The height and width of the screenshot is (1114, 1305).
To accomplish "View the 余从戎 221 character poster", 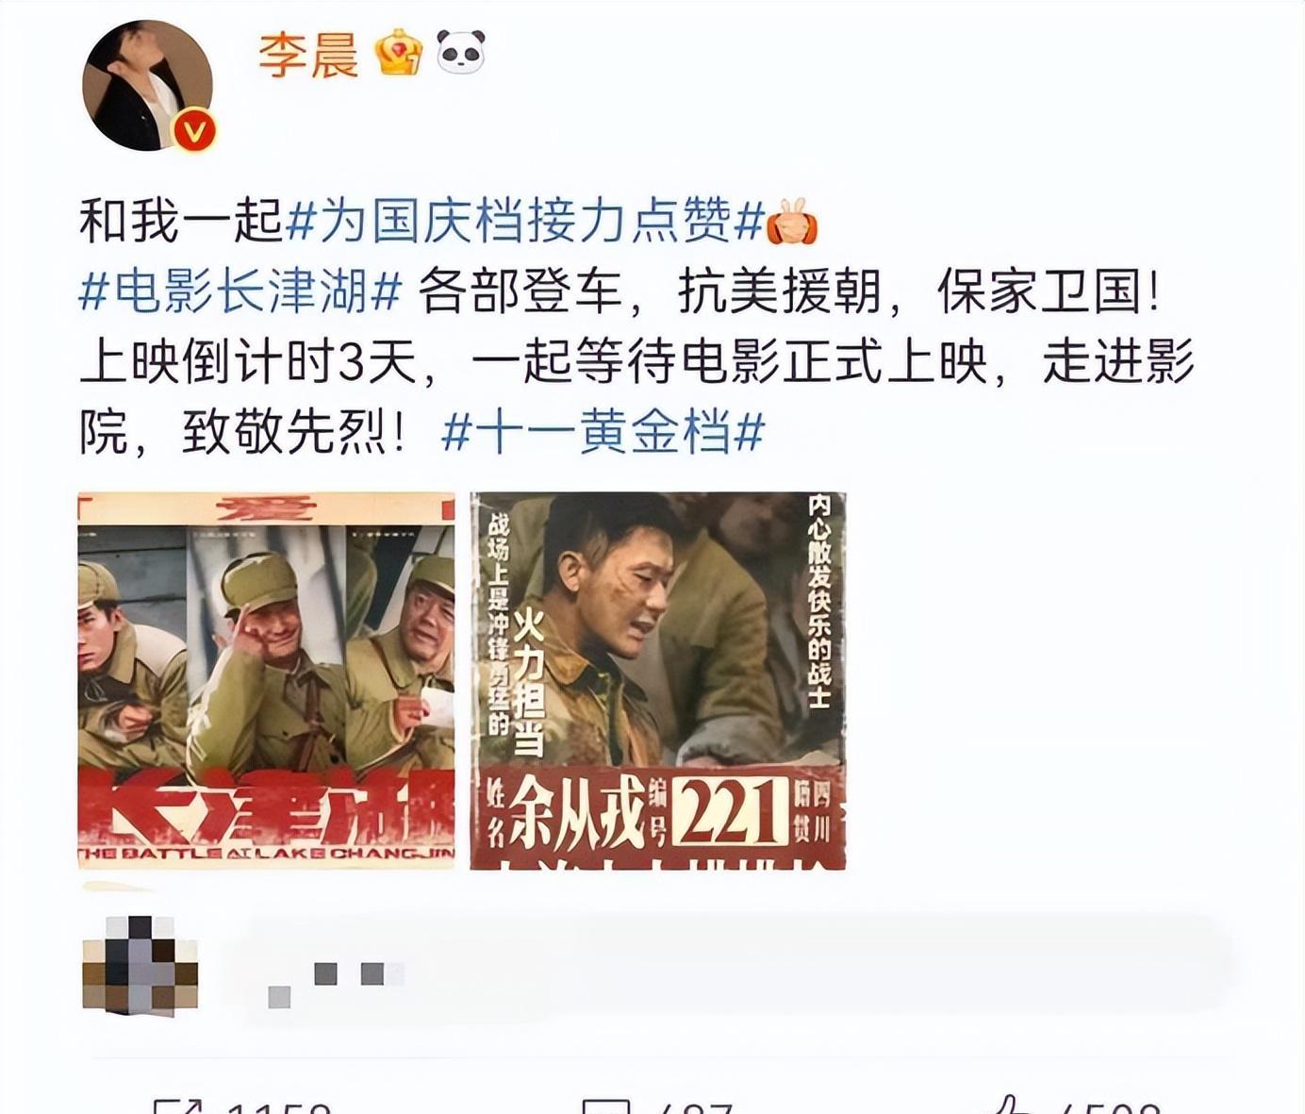I will click(x=658, y=680).
